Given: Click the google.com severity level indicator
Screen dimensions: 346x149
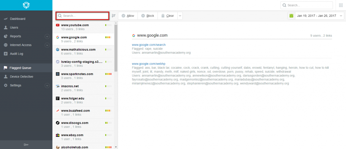Looking at the screenshot, I should coord(108,37).
